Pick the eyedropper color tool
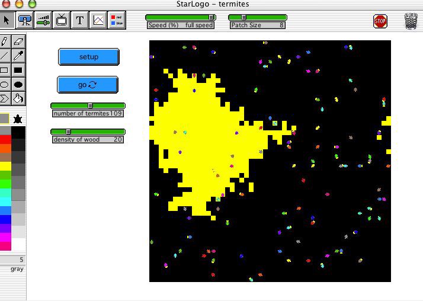Screen dimensions: 423x301 [x=18, y=56]
